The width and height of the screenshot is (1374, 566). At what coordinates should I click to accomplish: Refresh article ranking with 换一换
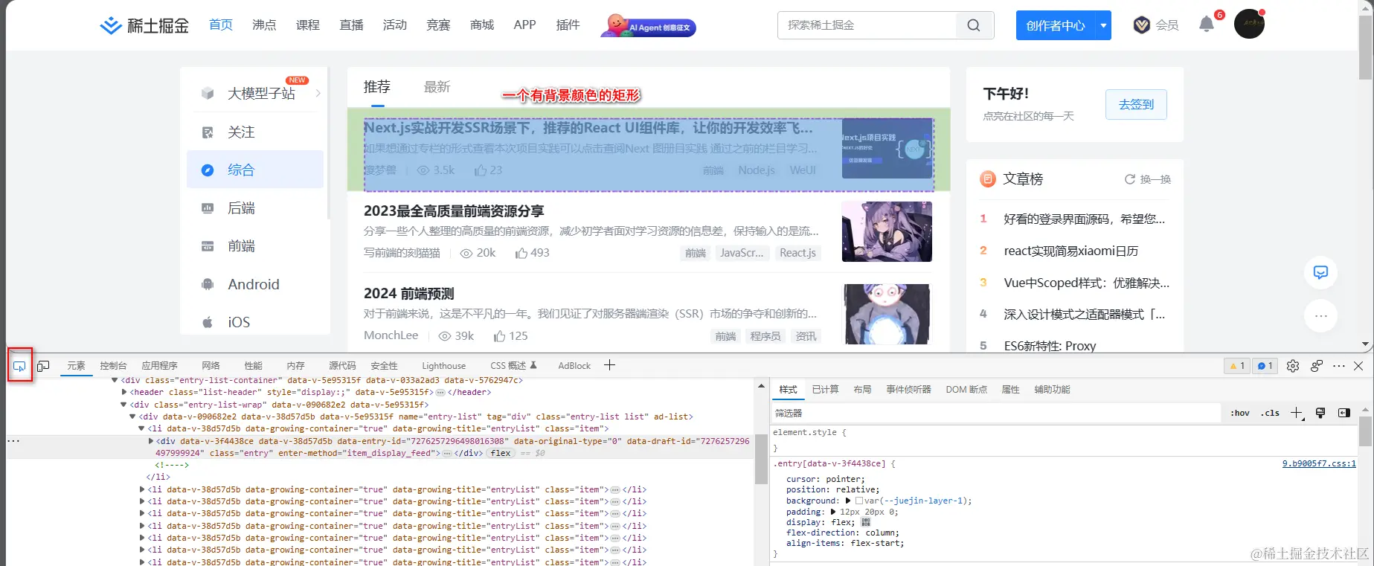point(1148,179)
